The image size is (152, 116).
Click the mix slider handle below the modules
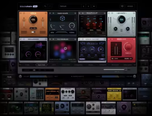[x=126, y=69]
